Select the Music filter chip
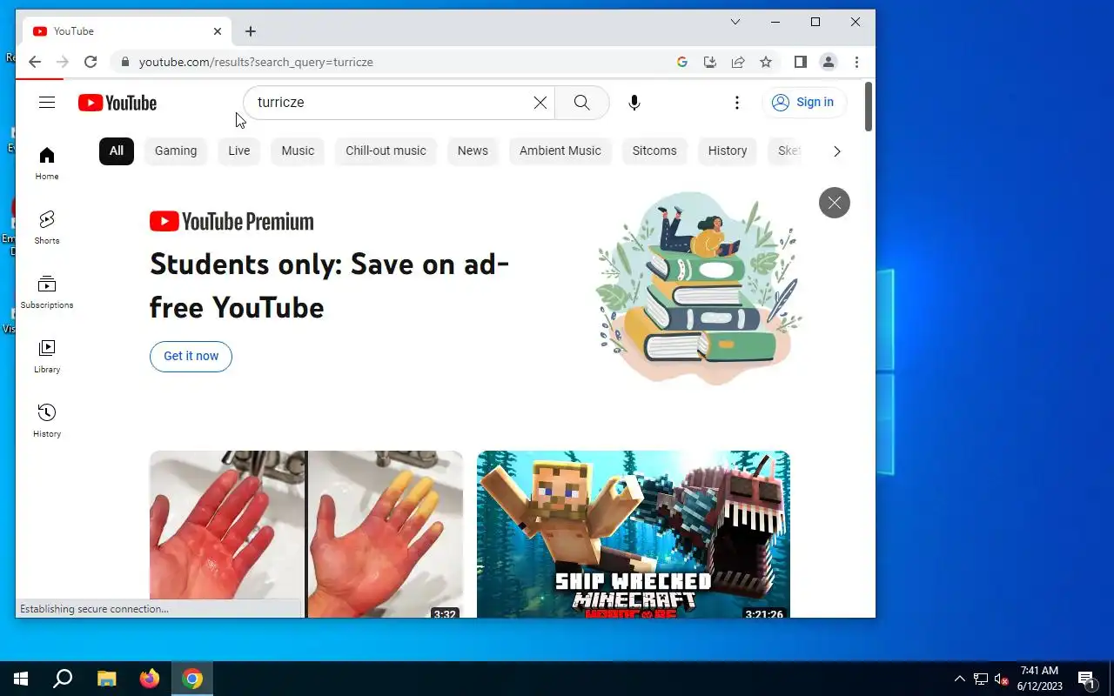 [x=298, y=151]
